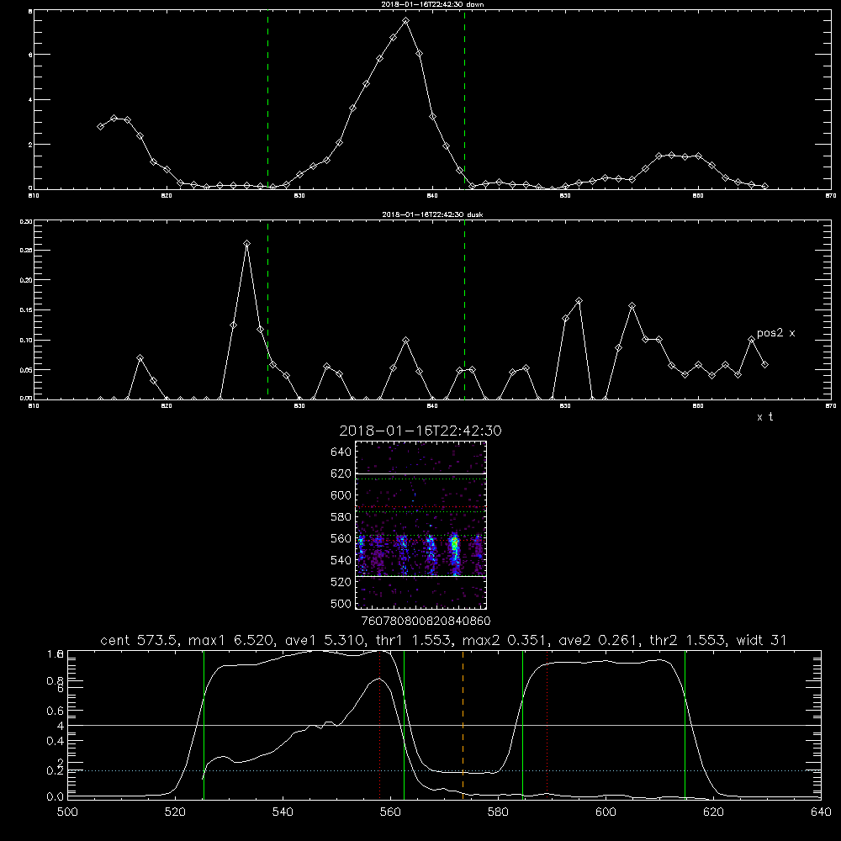841x841 pixels.
Task: Click the leftmost green vertical line in bottom plot
Action: point(204,724)
